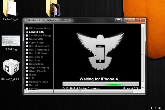Open the iFaith-v1.4_win desktop folder
The image size is (165, 110).
11,10
